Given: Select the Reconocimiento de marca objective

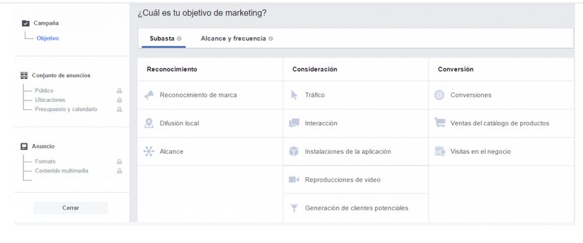Looking at the screenshot, I should pyautogui.click(x=210, y=95).
